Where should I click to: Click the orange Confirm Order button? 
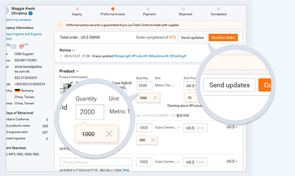[223, 37]
